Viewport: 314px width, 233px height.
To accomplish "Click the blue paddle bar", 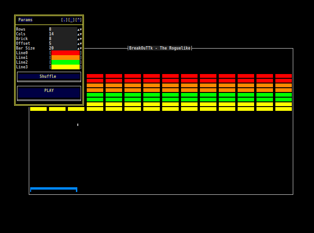I will pos(54,190).
